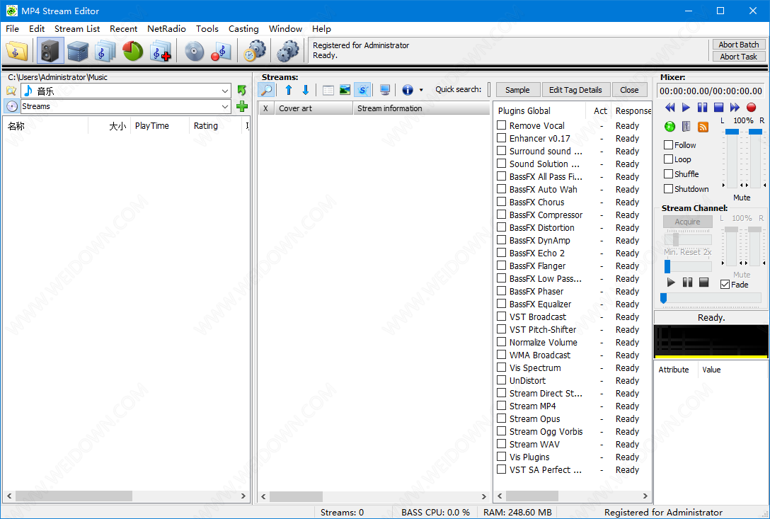This screenshot has height=519, width=770.
Task: Click the browse folder icon beside 音乐
Action: (11, 91)
